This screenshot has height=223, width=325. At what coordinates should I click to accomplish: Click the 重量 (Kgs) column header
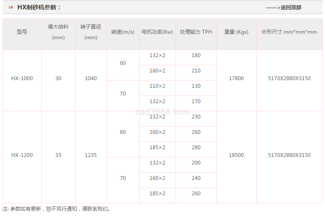(236, 32)
